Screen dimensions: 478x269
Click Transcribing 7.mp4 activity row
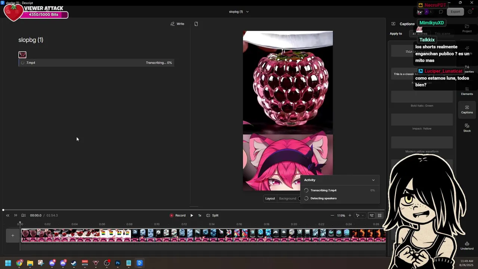tap(339, 190)
